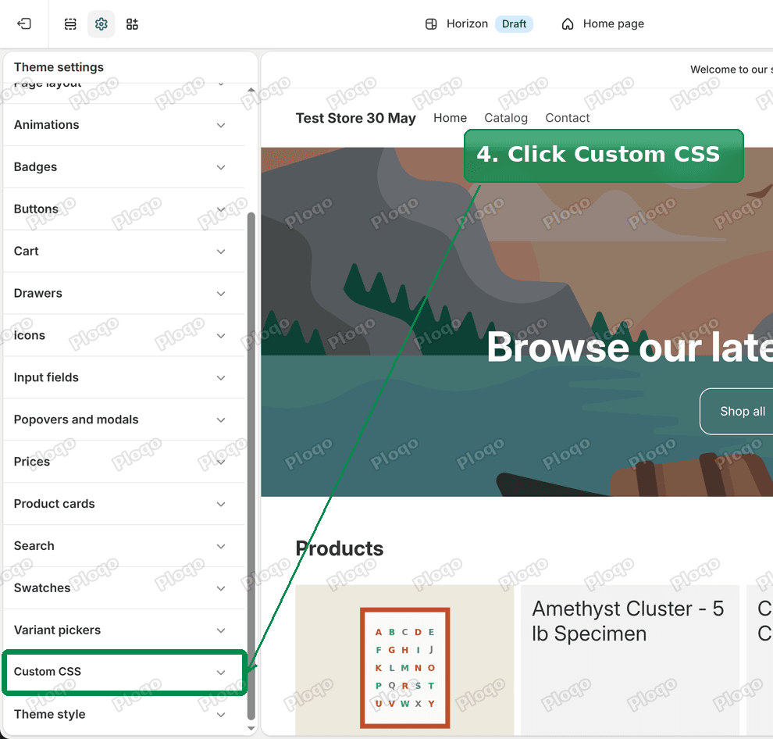Click the Welcome to our store announcement

click(731, 70)
